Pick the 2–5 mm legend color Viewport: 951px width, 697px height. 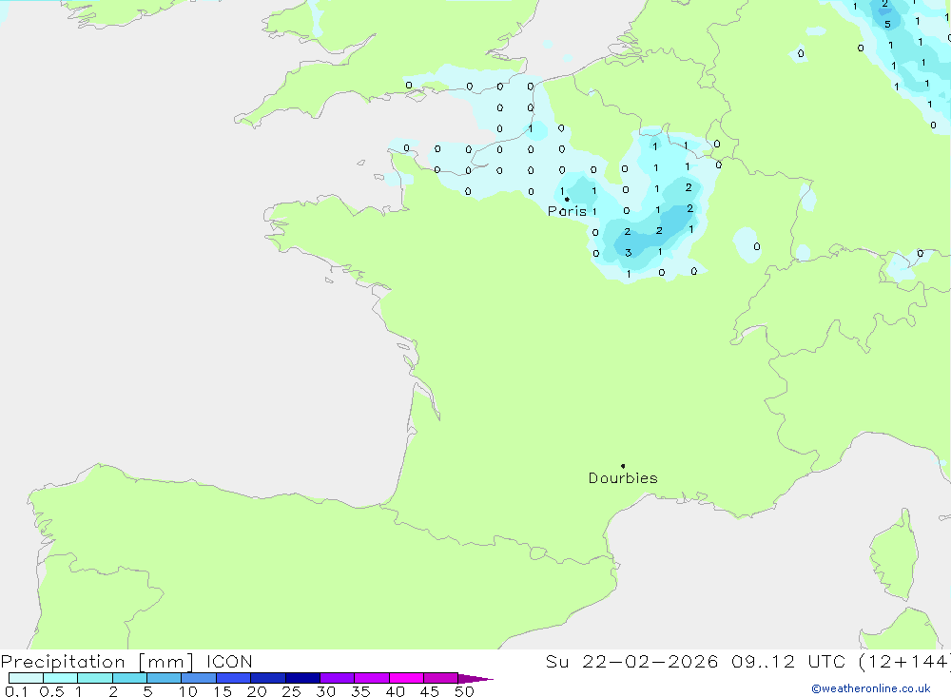coord(129,678)
